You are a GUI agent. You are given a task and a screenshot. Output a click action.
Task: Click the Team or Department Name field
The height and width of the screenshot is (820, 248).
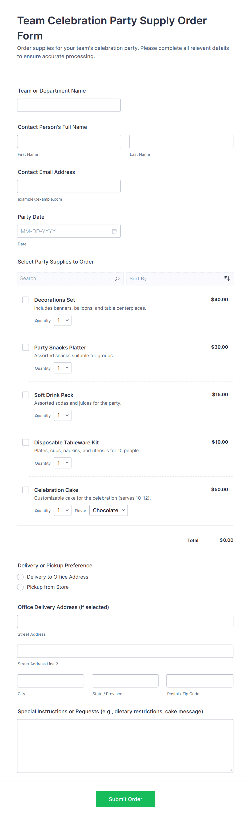pos(69,105)
